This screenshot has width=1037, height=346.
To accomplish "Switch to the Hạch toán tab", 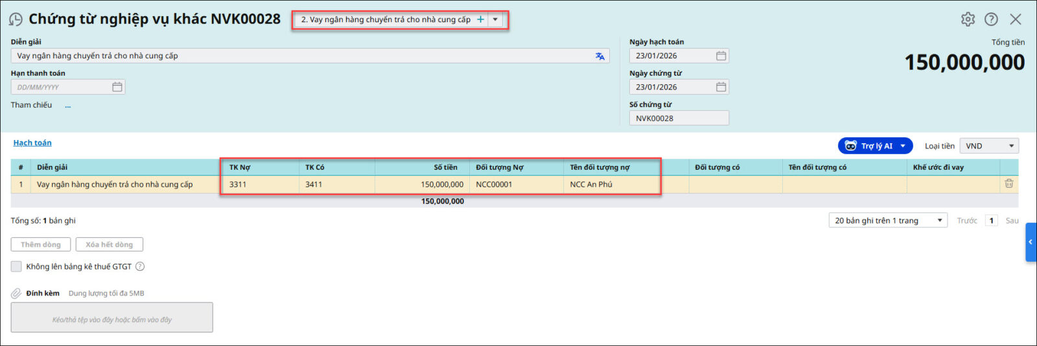I will pos(32,143).
